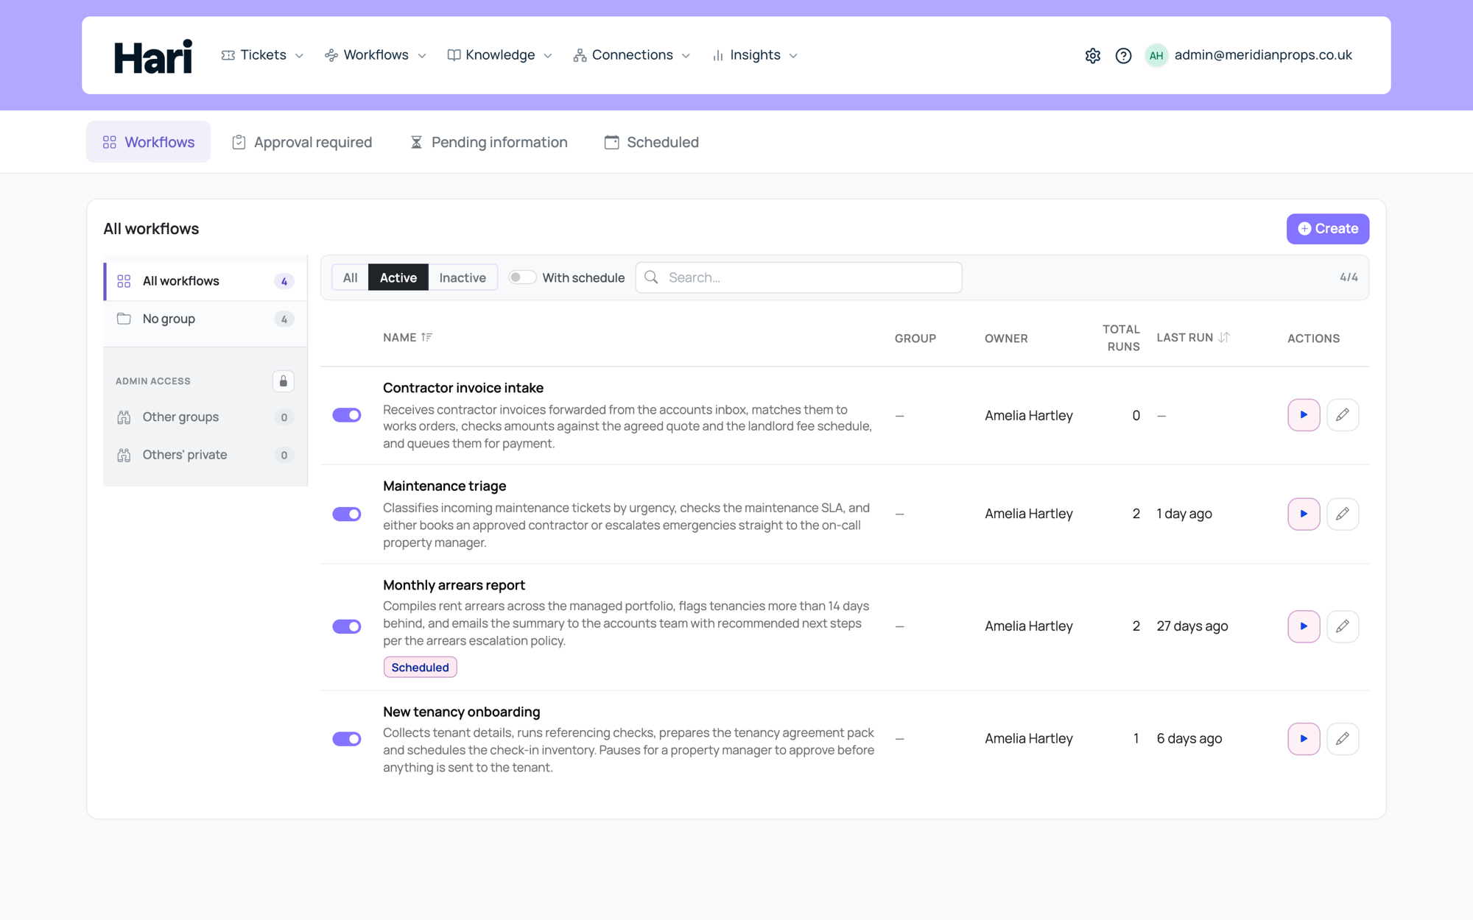Enable the With schedule filter switch
1473x920 pixels.
tap(521, 277)
